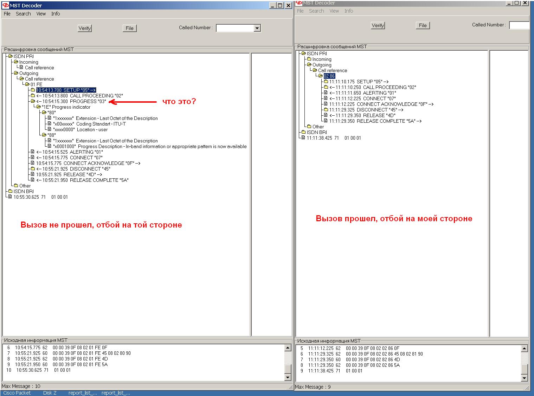Select CONNECT ACKNOWLEDGE "0F" at 11:11:12.225
This screenshot has height=396, width=534.
click(x=381, y=104)
